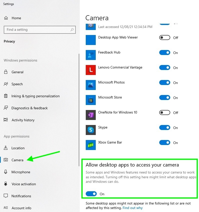Enable camera for OneNote for Windows 10

point(165,112)
